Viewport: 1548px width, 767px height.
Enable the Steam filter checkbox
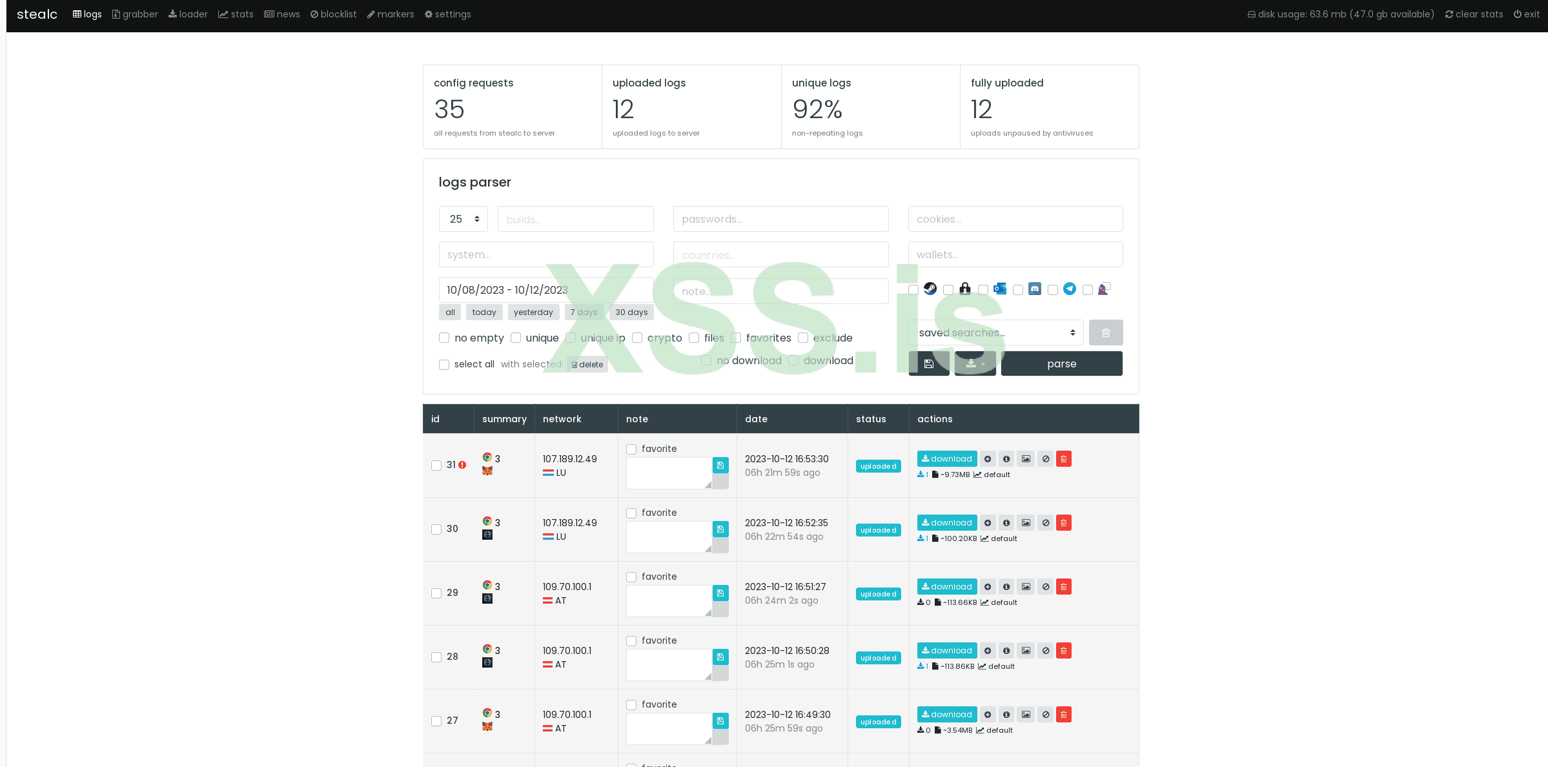[x=913, y=290]
